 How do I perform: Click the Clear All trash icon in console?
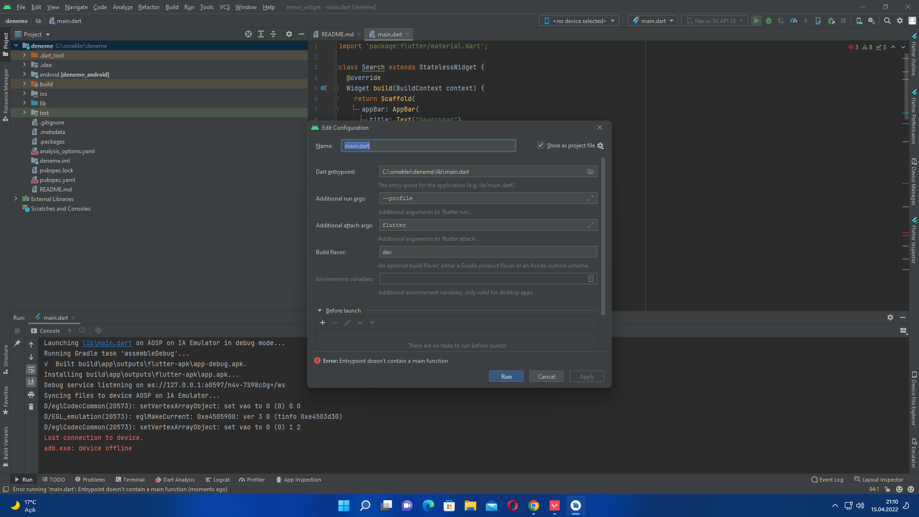click(31, 407)
